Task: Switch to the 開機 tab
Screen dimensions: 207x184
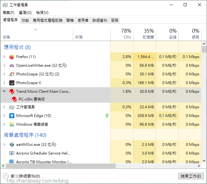Action: [70, 20]
